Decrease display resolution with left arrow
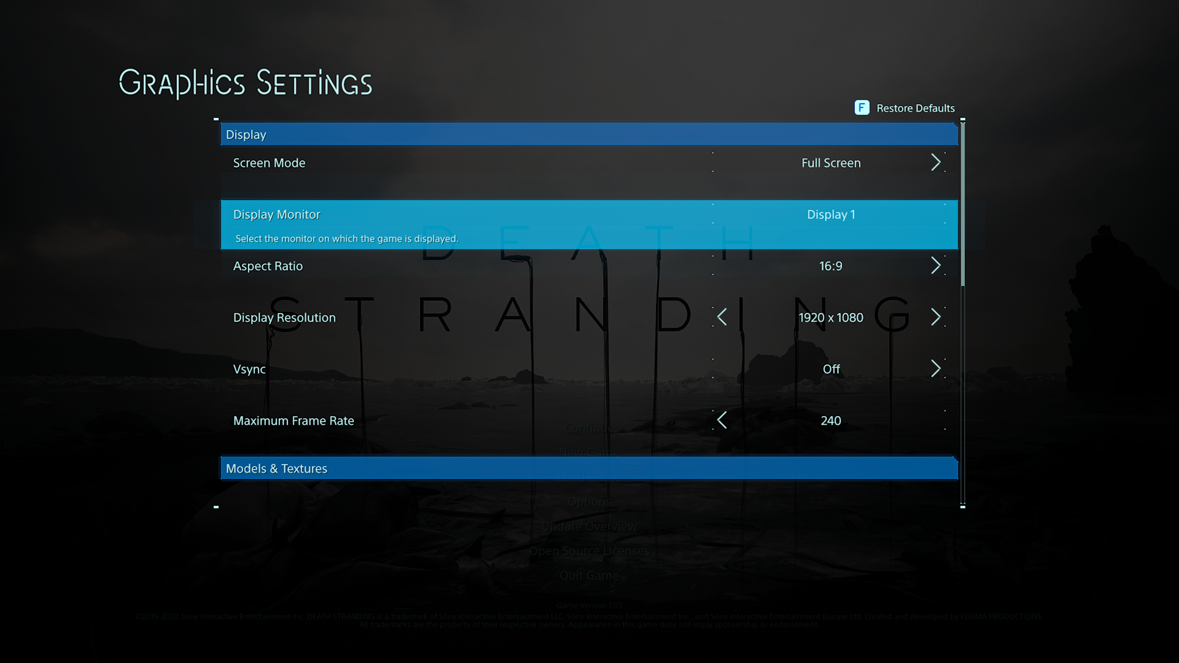Screen dimensions: 1179x663 coord(722,317)
